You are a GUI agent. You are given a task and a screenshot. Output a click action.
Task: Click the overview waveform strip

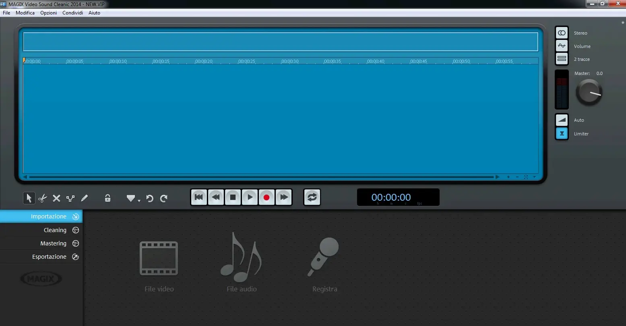(281, 42)
